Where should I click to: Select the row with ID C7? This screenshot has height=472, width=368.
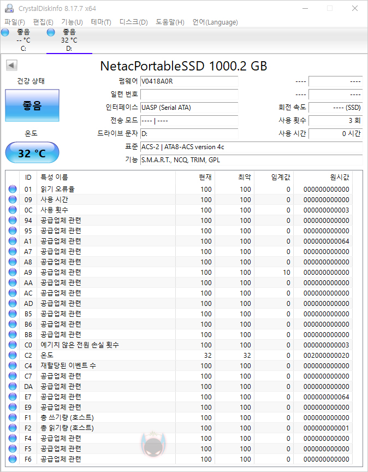click(x=179, y=376)
